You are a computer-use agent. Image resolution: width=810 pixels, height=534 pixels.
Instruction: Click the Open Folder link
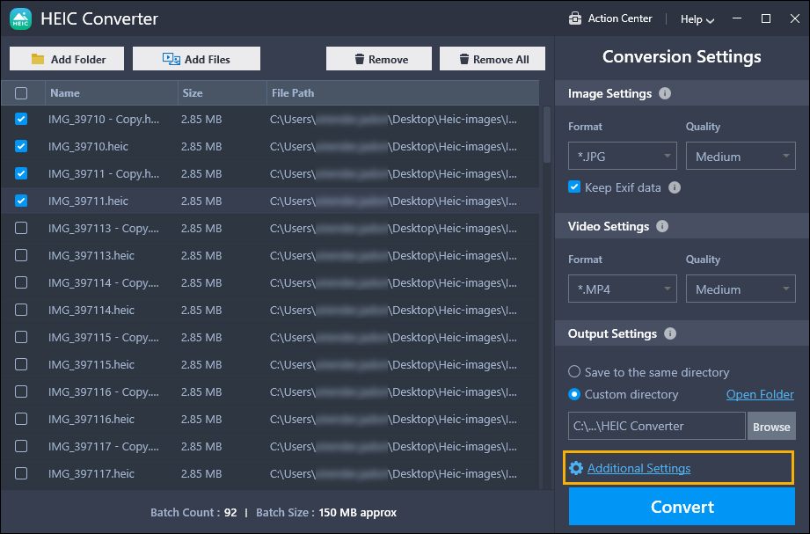click(x=760, y=394)
